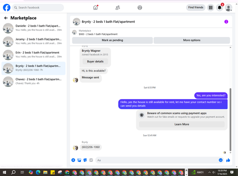Go back from Marketplace with the arrow
This screenshot has height=176, width=238.
click(6, 18)
